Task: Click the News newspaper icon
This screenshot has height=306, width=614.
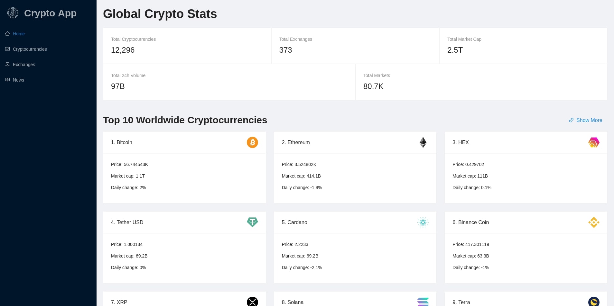Action: 7,80
